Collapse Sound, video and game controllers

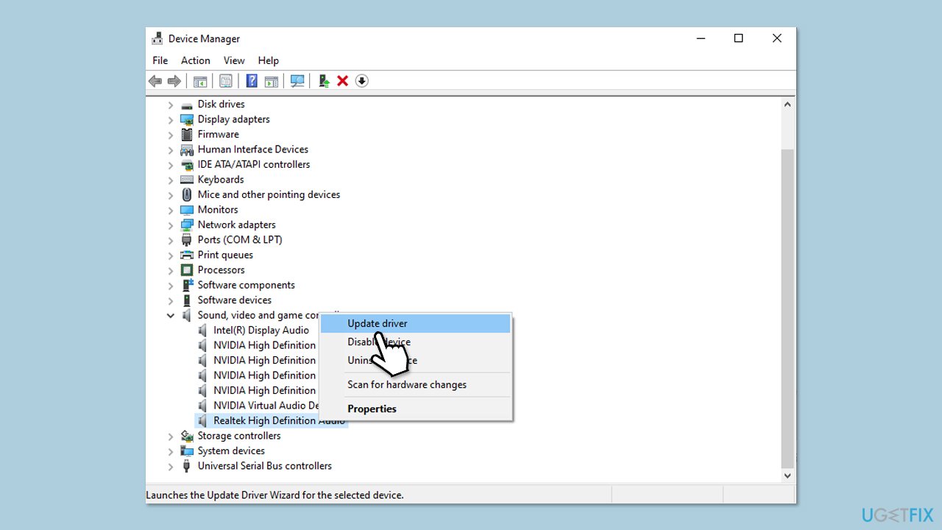(x=171, y=316)
